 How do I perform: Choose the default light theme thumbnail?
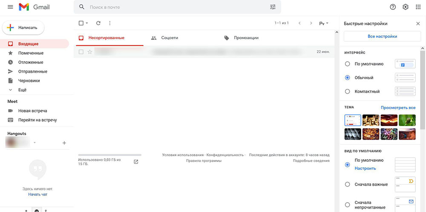pyautogui.click(x=353, y=120)
